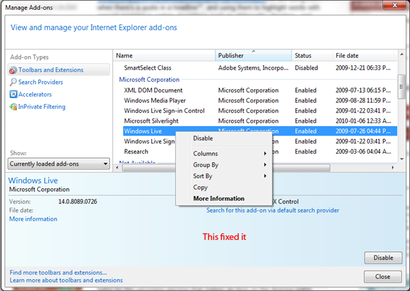Click Search for this add-on via default provider
The height and width of the screenshot is (291, 410).
(x=273, y=210)
